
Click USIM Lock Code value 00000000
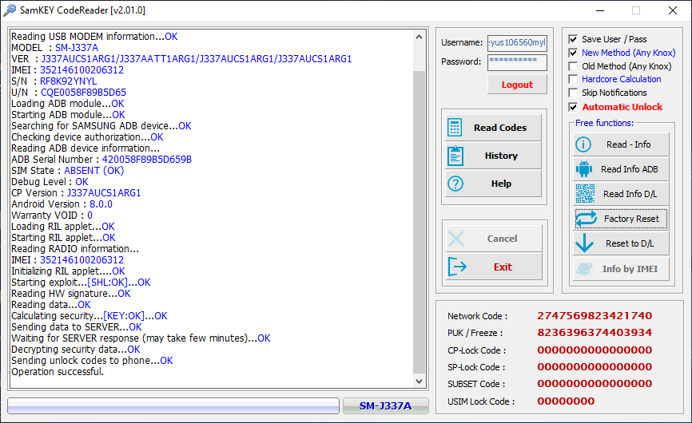(x=566, y=401)
